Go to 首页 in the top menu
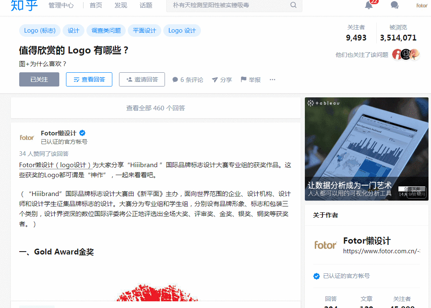Viewport: 431px width, 308px height. pos(95,5)
